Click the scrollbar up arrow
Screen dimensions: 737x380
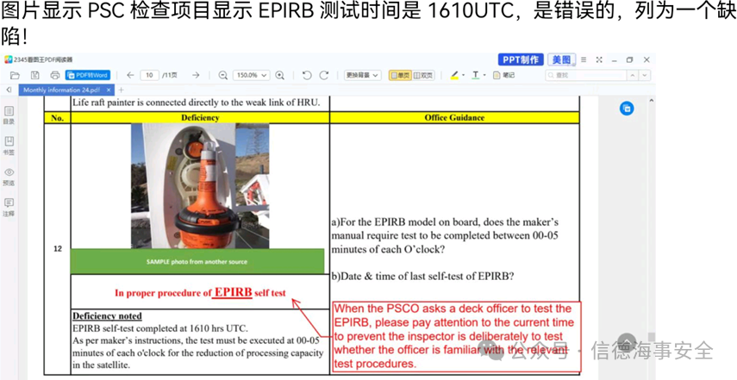coord(652,101)
